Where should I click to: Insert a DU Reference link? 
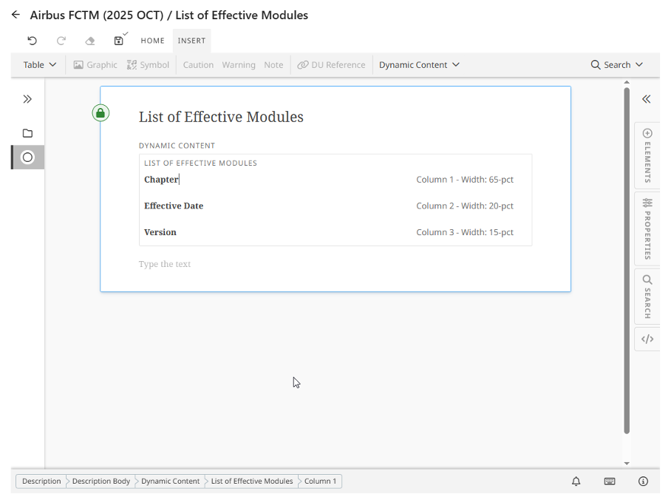[331, 64]
